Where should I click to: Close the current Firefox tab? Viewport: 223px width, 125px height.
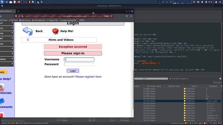click(14, 11)
